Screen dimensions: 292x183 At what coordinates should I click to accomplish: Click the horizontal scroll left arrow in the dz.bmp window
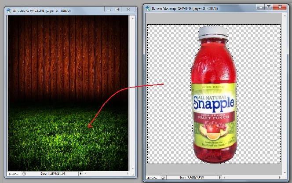click(225, 178)
